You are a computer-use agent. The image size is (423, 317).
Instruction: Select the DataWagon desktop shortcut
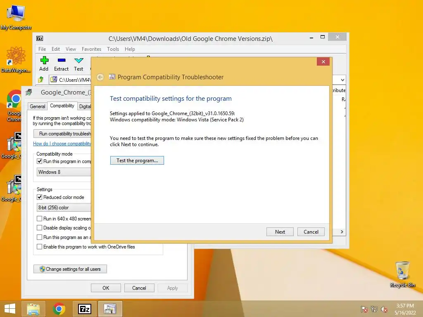[16, 59]
